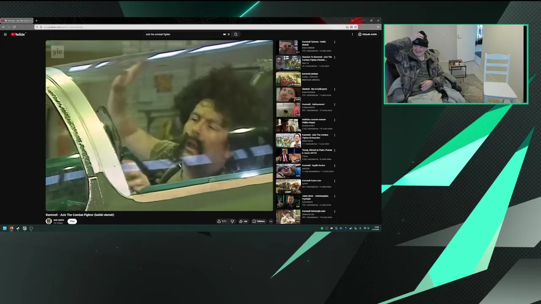Open 'Mankeli - Nyt ei kyllä pysty' video

(314, 89)
